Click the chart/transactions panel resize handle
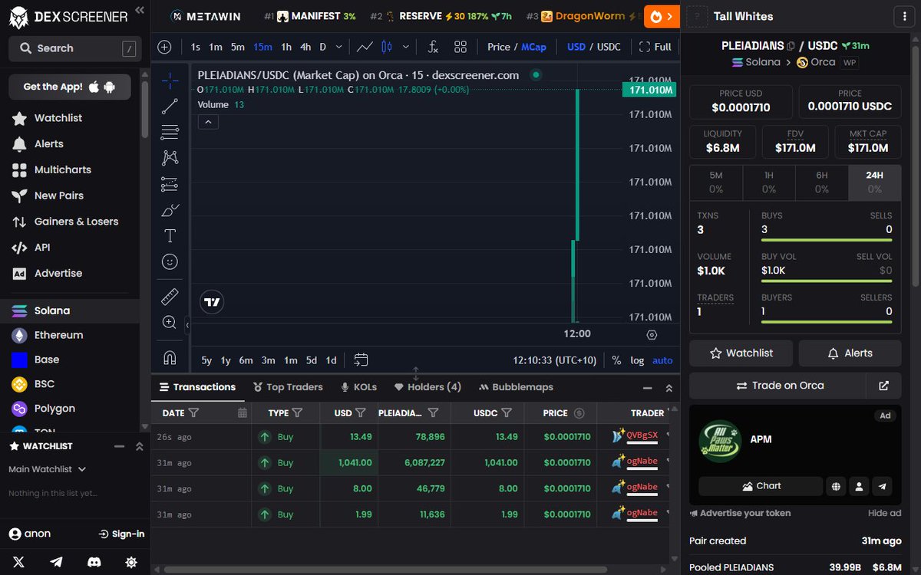The width and height of the screenshot is (921, 575). (x=415, y=373)
